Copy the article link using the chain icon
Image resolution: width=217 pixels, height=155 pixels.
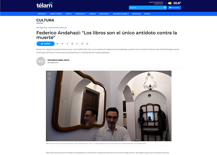point(87,44)
